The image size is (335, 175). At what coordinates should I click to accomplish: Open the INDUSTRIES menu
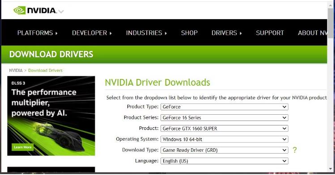coord(146,33)
